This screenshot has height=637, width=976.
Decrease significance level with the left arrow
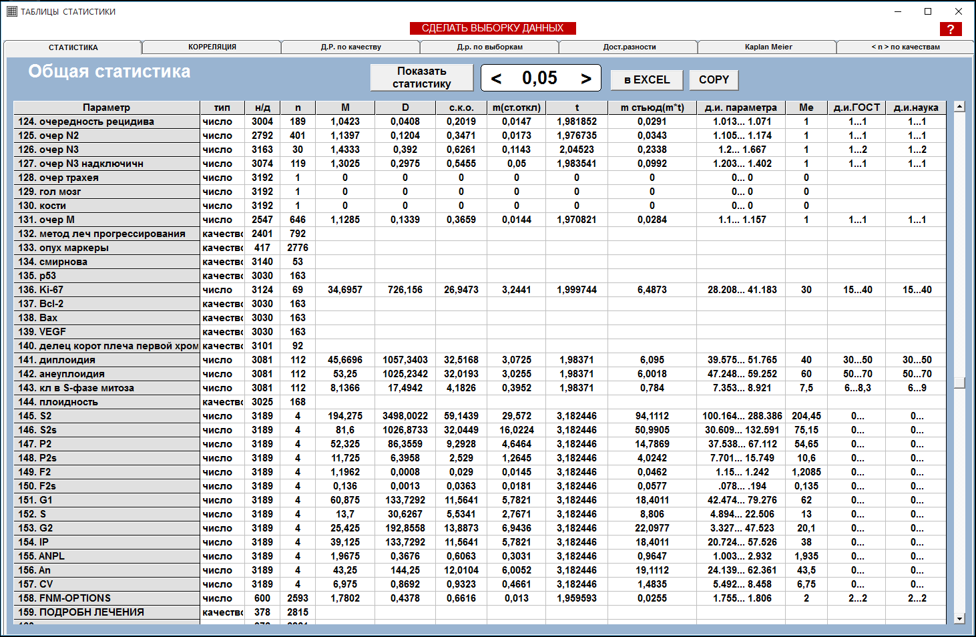(496, 79)
